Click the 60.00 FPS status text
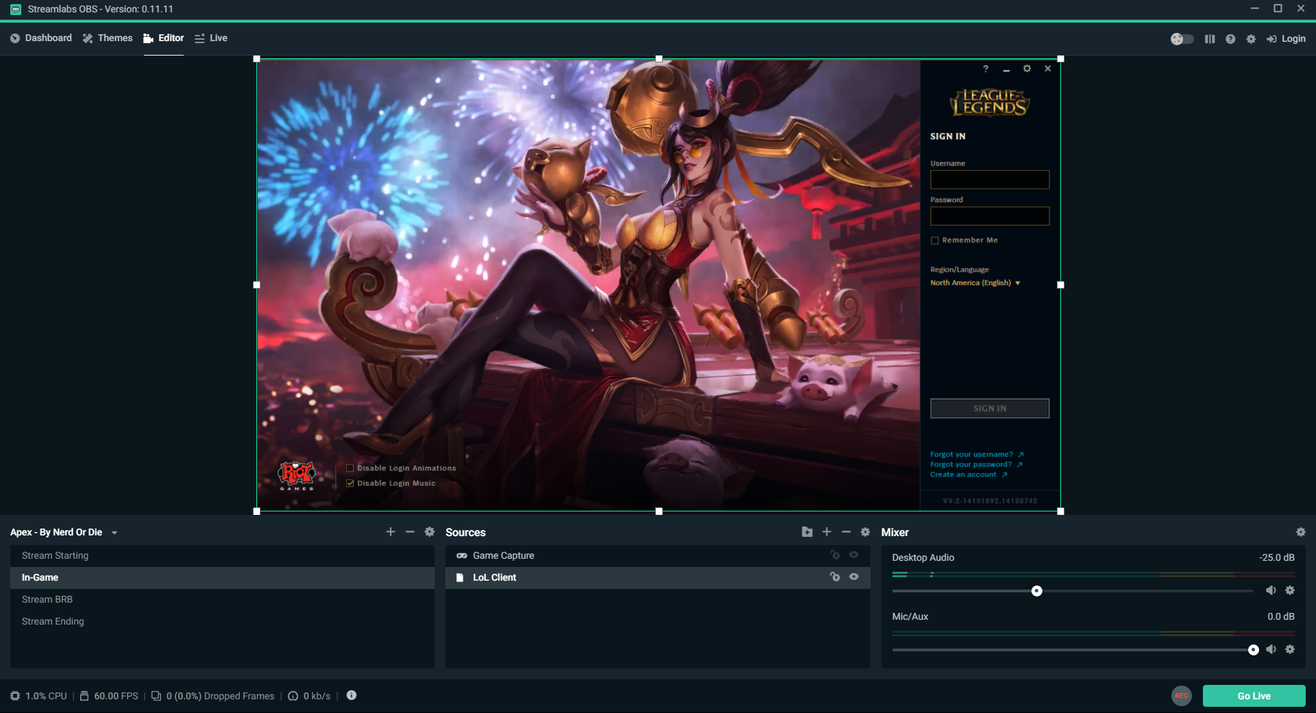The width and height of the screenshot is (1316, 713). (116, 696)
